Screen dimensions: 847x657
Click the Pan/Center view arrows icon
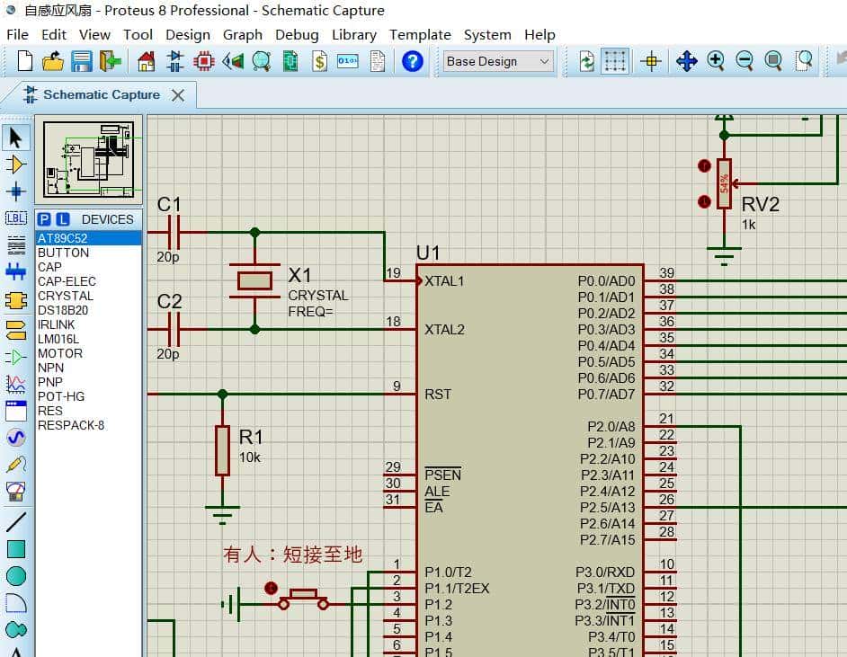pos(686,61)
